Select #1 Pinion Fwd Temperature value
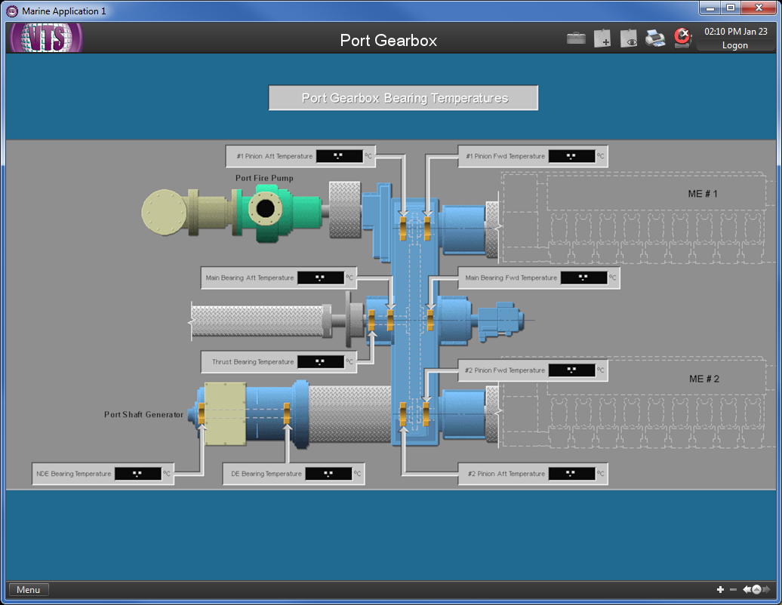782x605 pixels. click(571, 156)
